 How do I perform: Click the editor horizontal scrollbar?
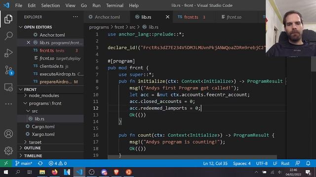pyautogui.click(x=192, y=157)
